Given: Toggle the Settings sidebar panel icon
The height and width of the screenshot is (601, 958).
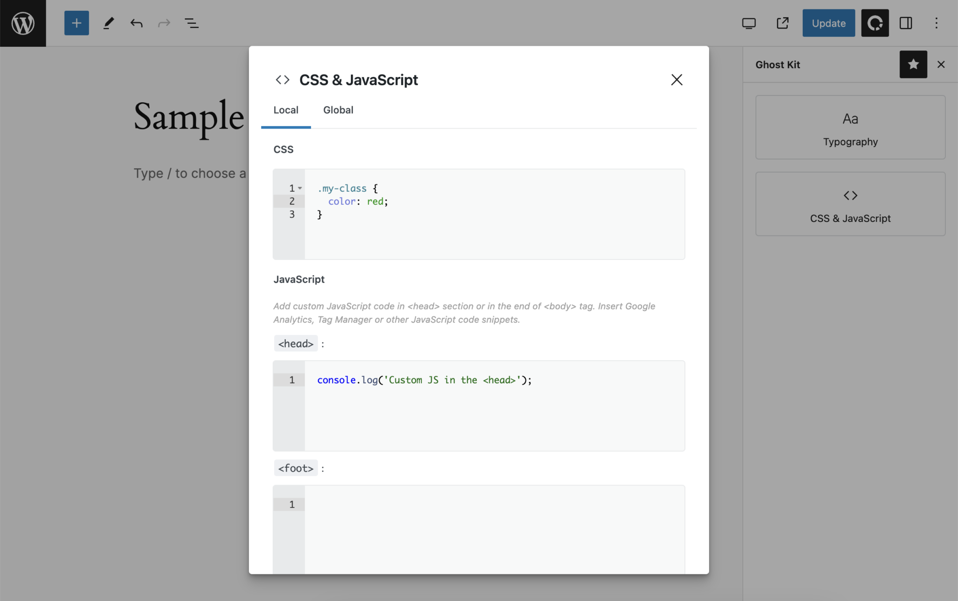Looking at the screenshot, I should [x=906, y=23].
